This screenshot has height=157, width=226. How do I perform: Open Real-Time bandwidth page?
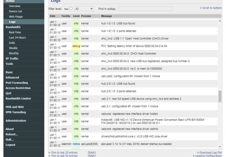pos(15,32)
